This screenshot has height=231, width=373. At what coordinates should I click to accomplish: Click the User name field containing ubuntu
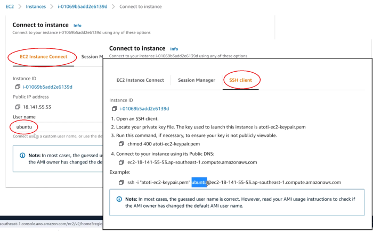point(58,127)
